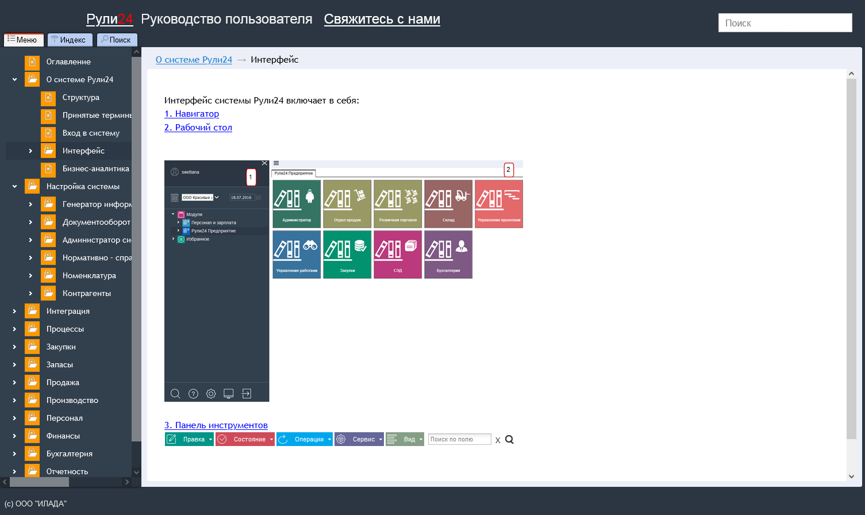Open the Свяжитесь с нами link

pyautogui.click(x=382, y=19)
